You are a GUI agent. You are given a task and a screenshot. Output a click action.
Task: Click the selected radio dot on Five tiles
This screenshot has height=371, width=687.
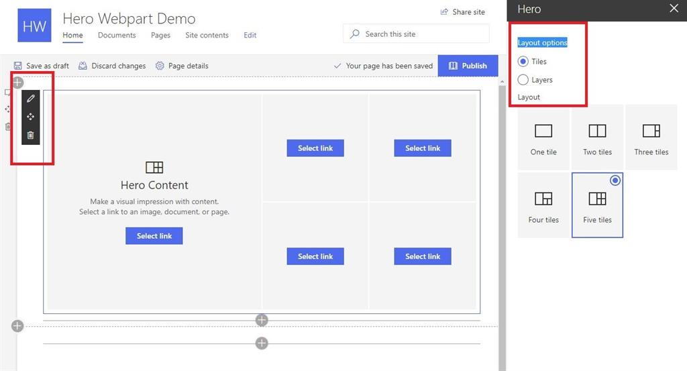[615, 180]
